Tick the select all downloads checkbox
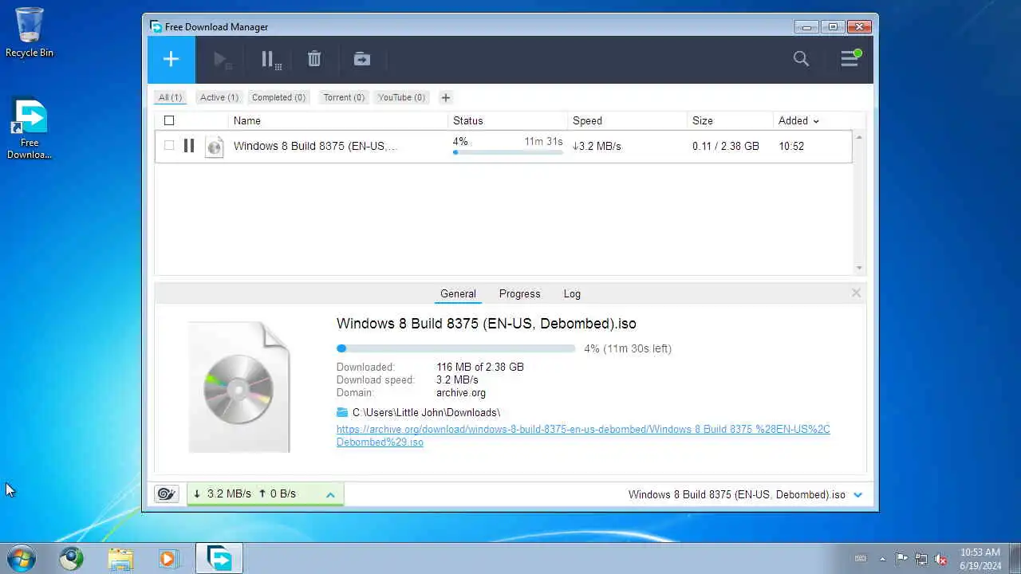This screenshot has height=574, width=1021. [168, 120]
